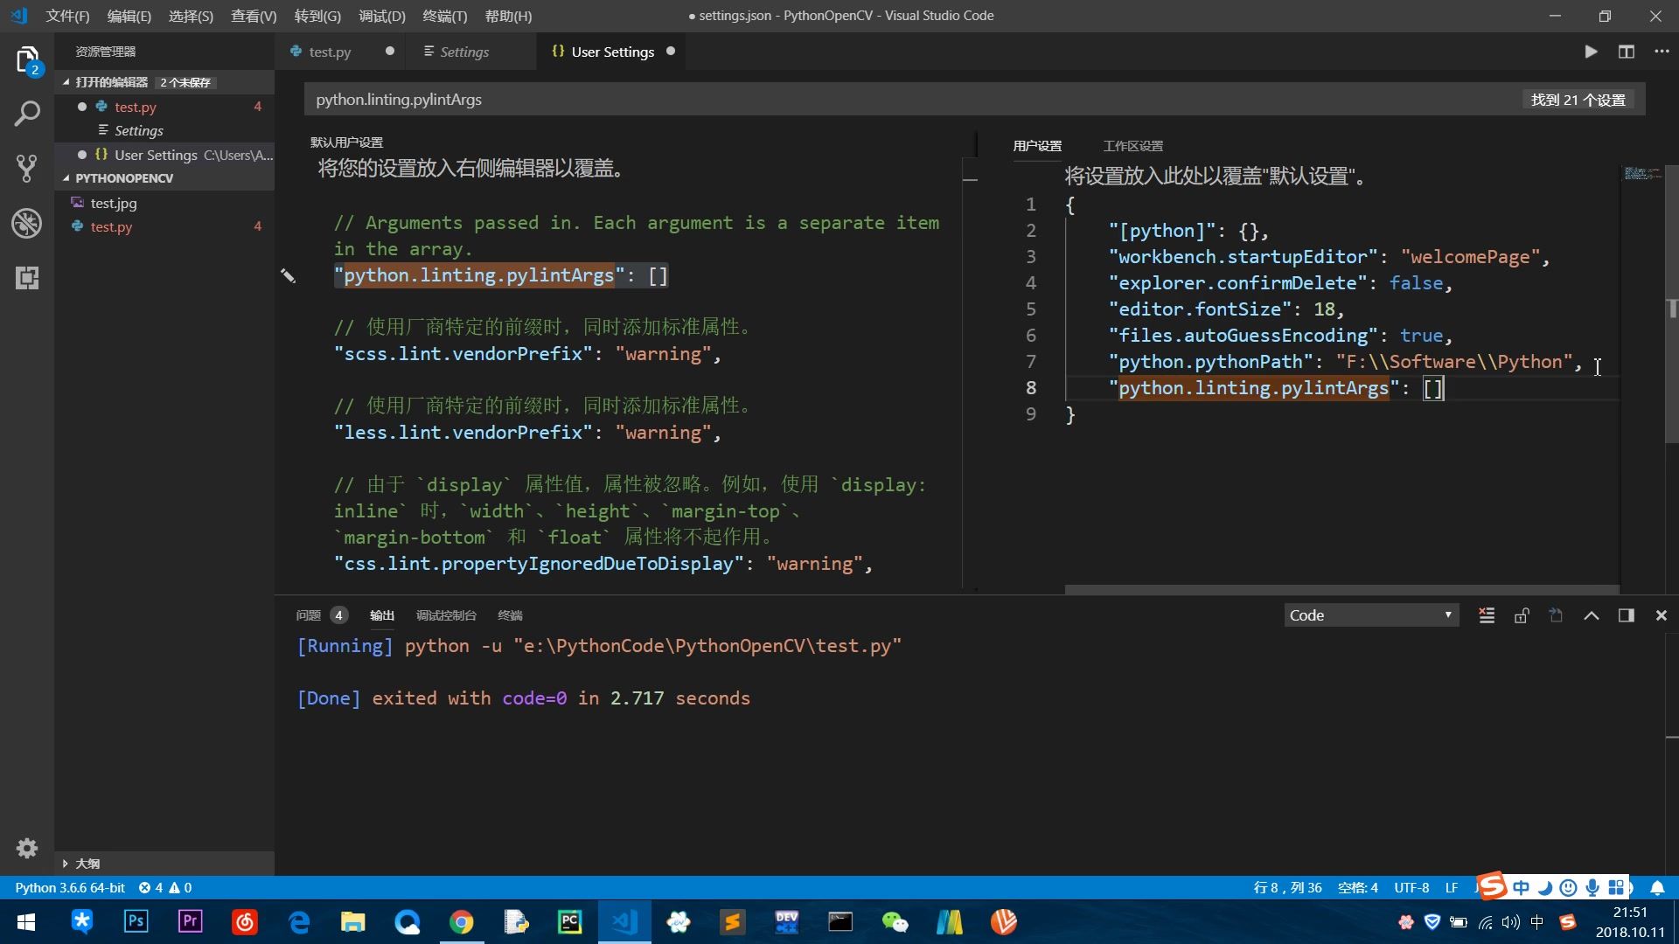Viewport: 1679px width, 944px height.
Task: Open the volume control in system tray
Action: tap(1511, 922)
